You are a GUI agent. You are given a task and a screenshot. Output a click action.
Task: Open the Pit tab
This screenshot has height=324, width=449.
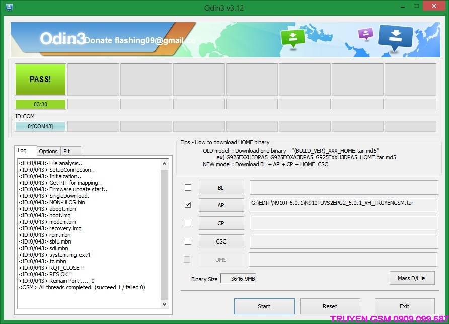[x=70, y=151]
